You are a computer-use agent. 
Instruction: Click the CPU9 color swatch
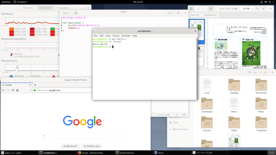point(12,35)
